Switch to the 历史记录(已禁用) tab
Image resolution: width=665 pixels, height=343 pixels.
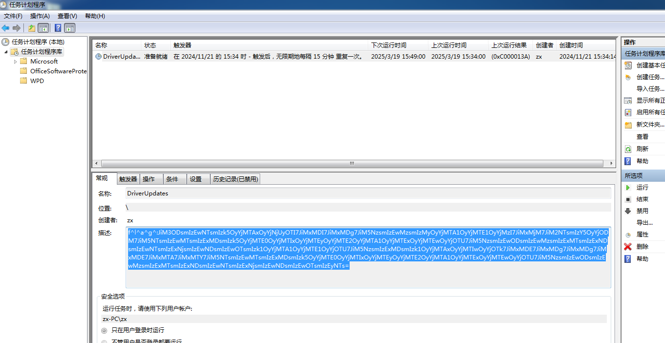click(x=235, y=179)
